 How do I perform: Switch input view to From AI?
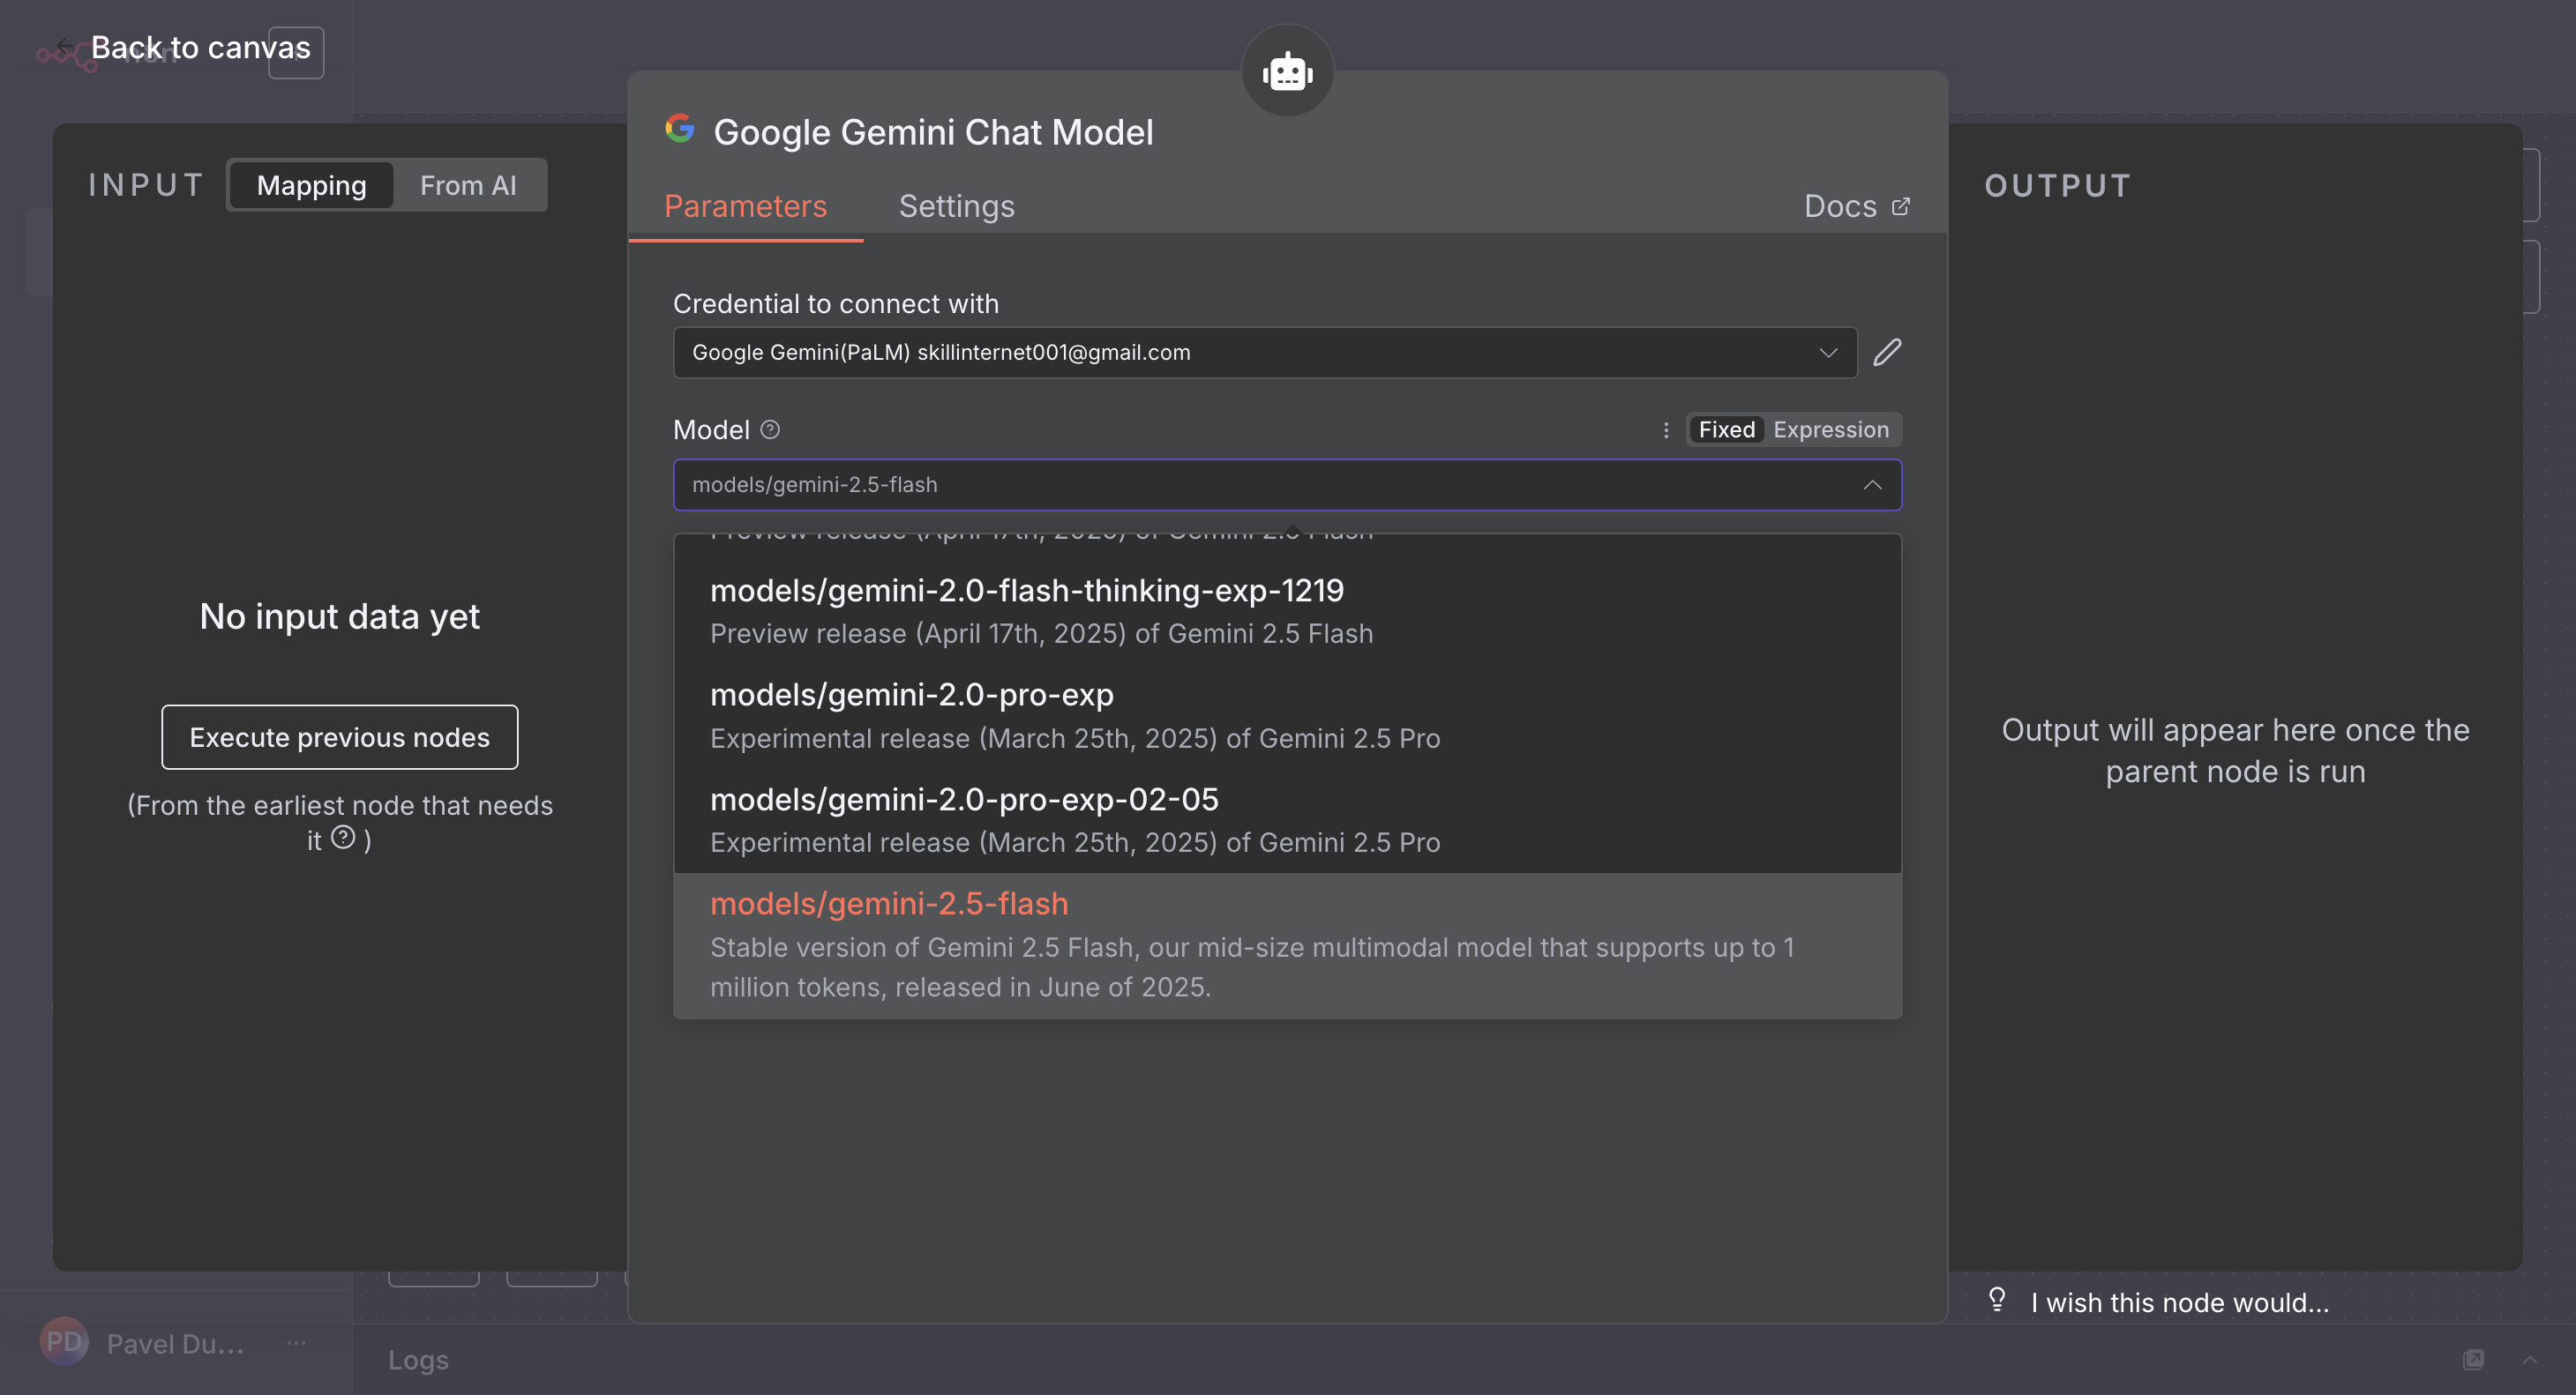pyautogui.click(x=468, y=186)
